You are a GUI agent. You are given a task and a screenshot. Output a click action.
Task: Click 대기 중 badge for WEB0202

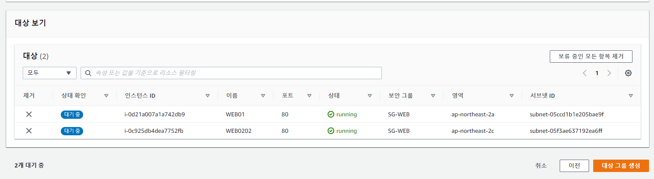click(72, 131)
